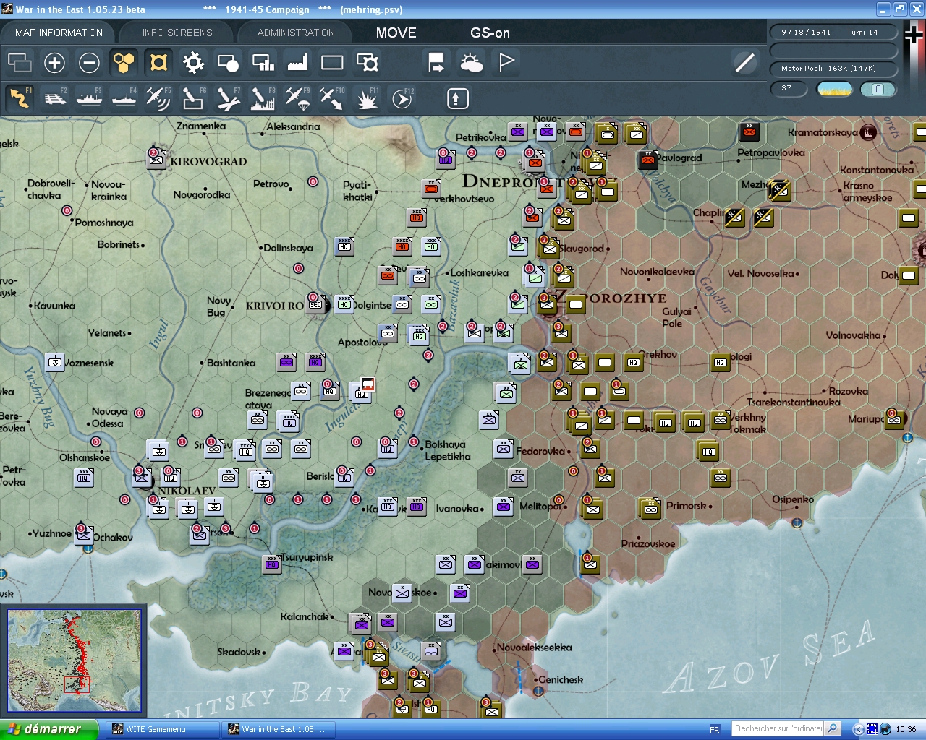The image size is (926, 740).
Task: Select F10 air transfer mode
Action: [x=332, y=98]
